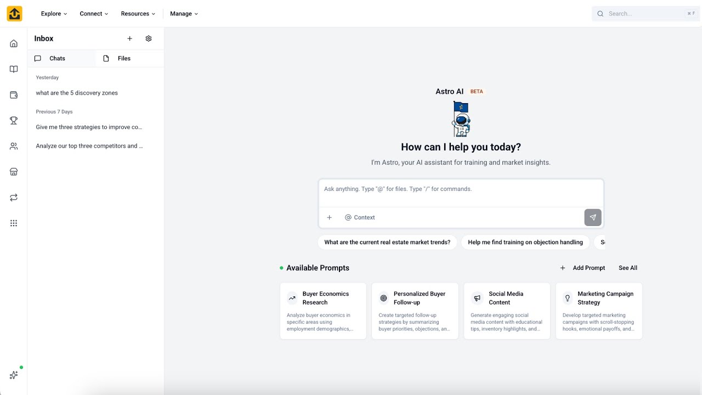Image resolution: width=702 pixels, height=395 pixels.
Task: Open Buyer Economics Research prompt card
Action: [323, 311]
